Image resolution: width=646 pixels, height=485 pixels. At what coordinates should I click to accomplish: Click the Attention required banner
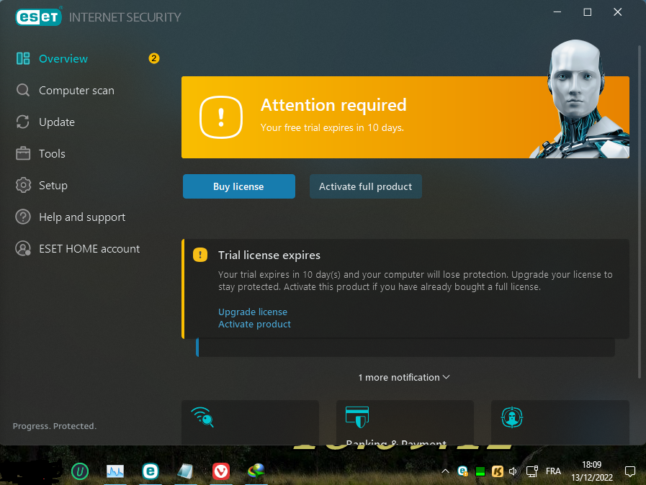405,117
